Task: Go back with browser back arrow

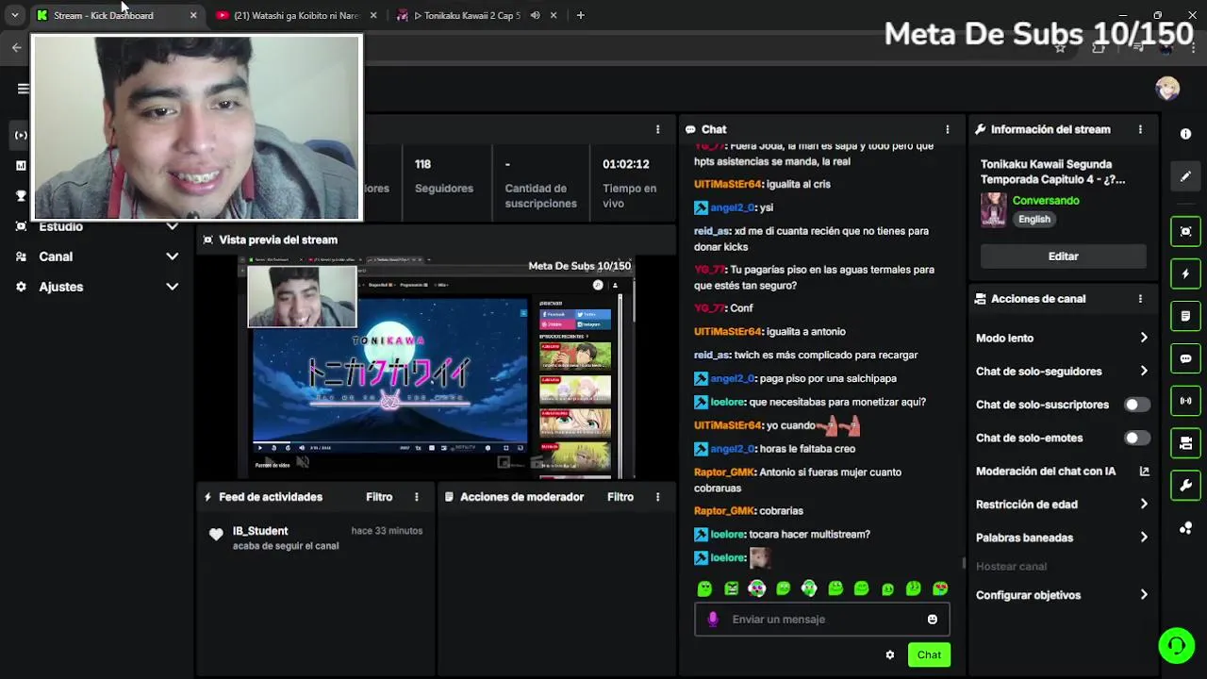Action: pos(16,47)
